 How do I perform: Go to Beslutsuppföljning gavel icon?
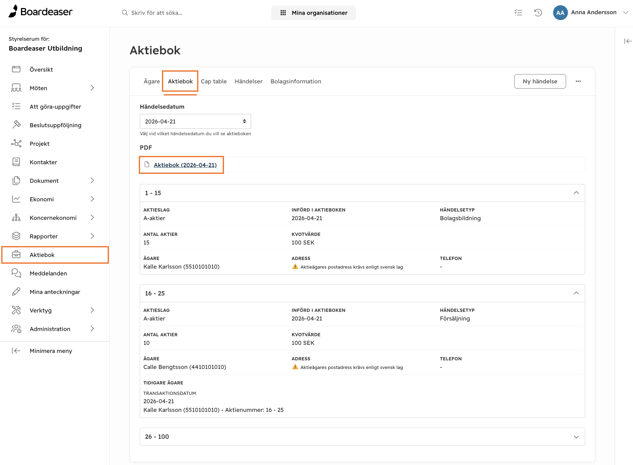pyautogui.click(x=16, y=125)
